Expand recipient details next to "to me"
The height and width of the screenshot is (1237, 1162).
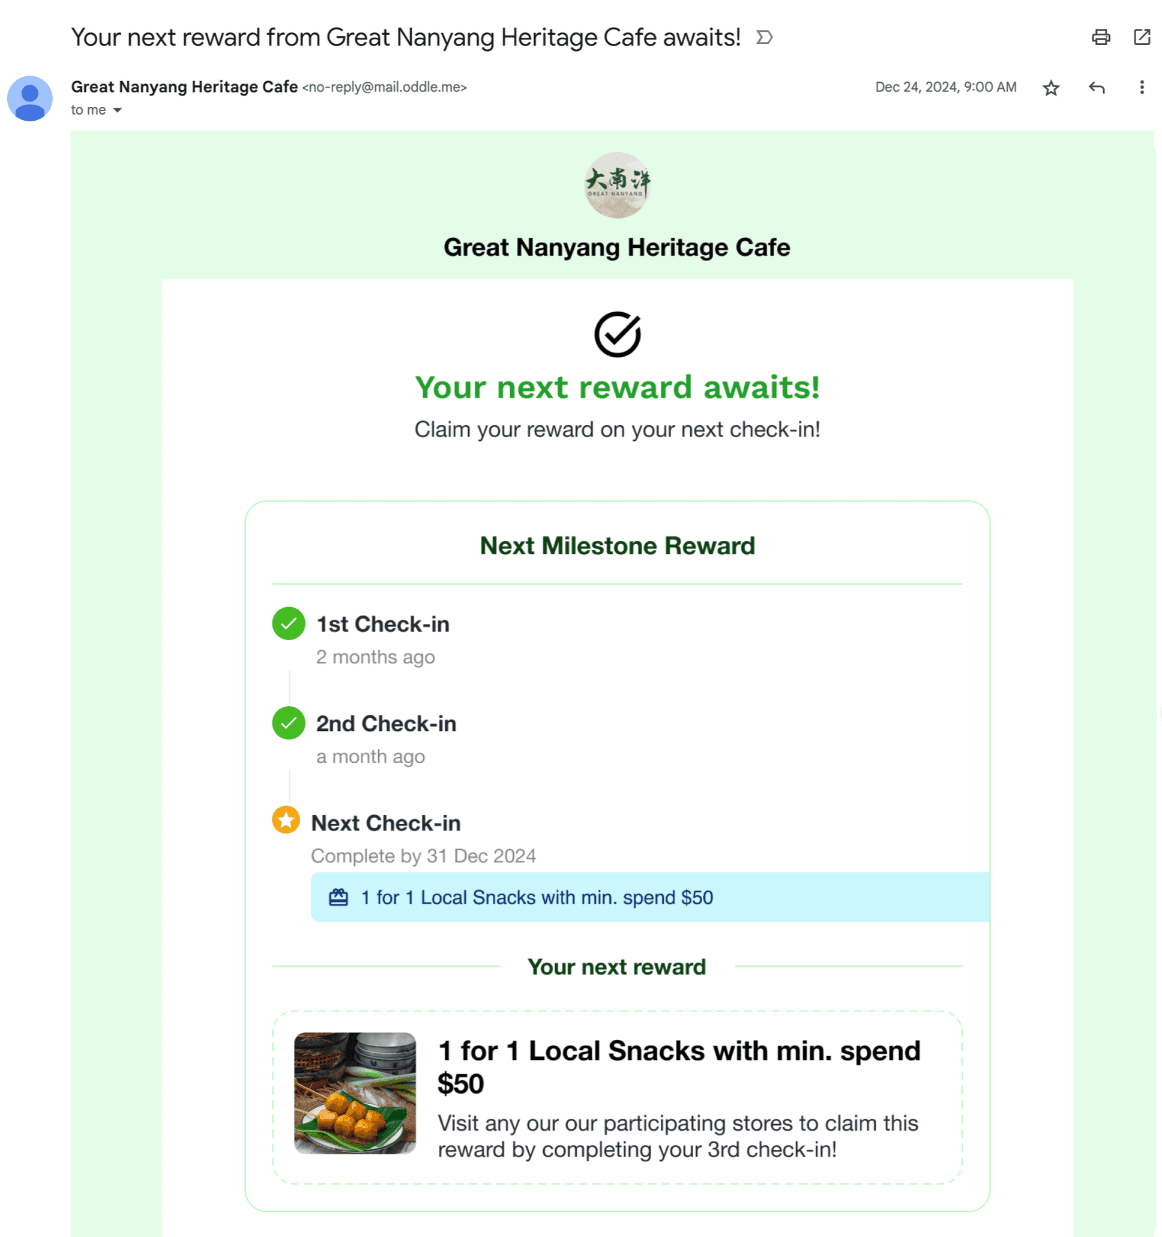pyautogui.click(x=117, y=110)
